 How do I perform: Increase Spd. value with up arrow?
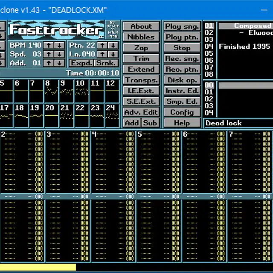(49, 54)
